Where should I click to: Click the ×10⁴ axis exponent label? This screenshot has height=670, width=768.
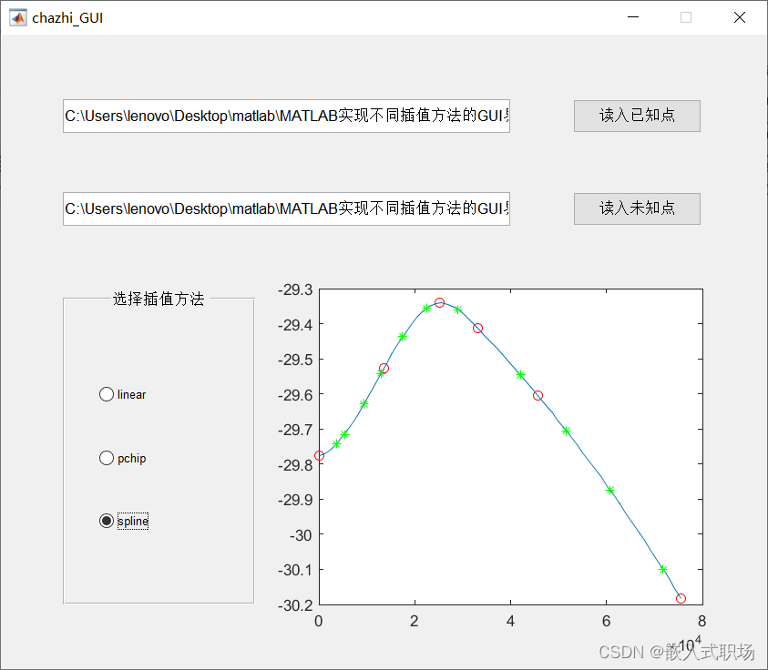pyautogui.click(x=690, y=644)
